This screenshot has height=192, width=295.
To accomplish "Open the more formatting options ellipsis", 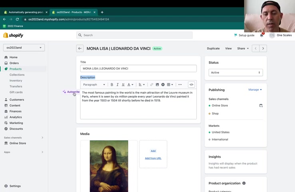I will [x=180, y=85].
